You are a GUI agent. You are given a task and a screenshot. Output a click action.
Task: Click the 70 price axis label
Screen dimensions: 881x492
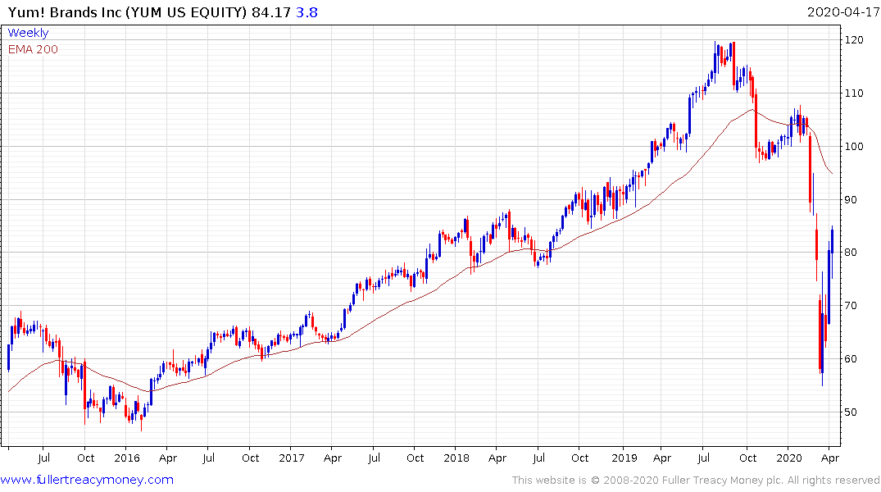pyautogui.click(x=851, y=306)
